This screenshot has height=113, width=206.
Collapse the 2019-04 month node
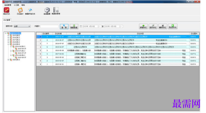[11, 46]
